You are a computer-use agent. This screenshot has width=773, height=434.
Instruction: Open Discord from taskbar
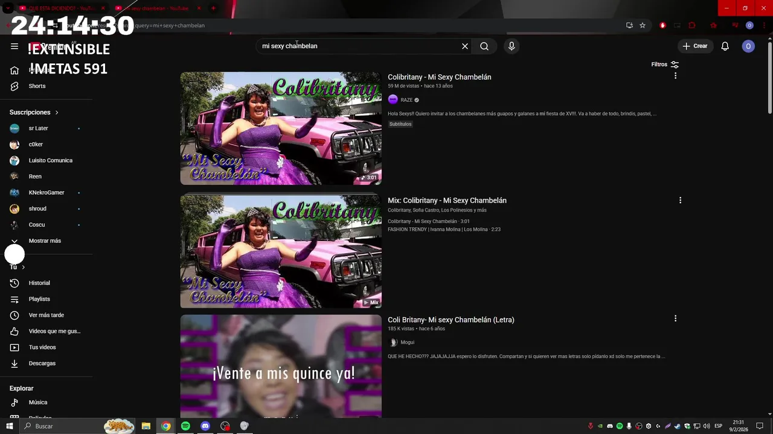coord(205,426)
